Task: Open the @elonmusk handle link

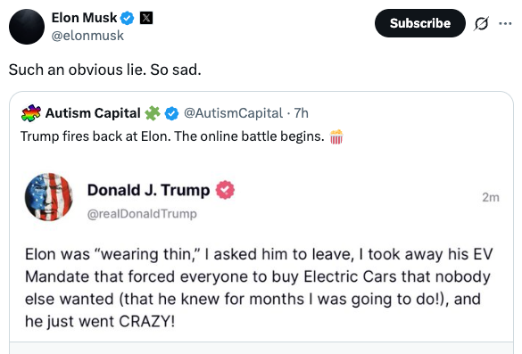Action: coord(87,36)
